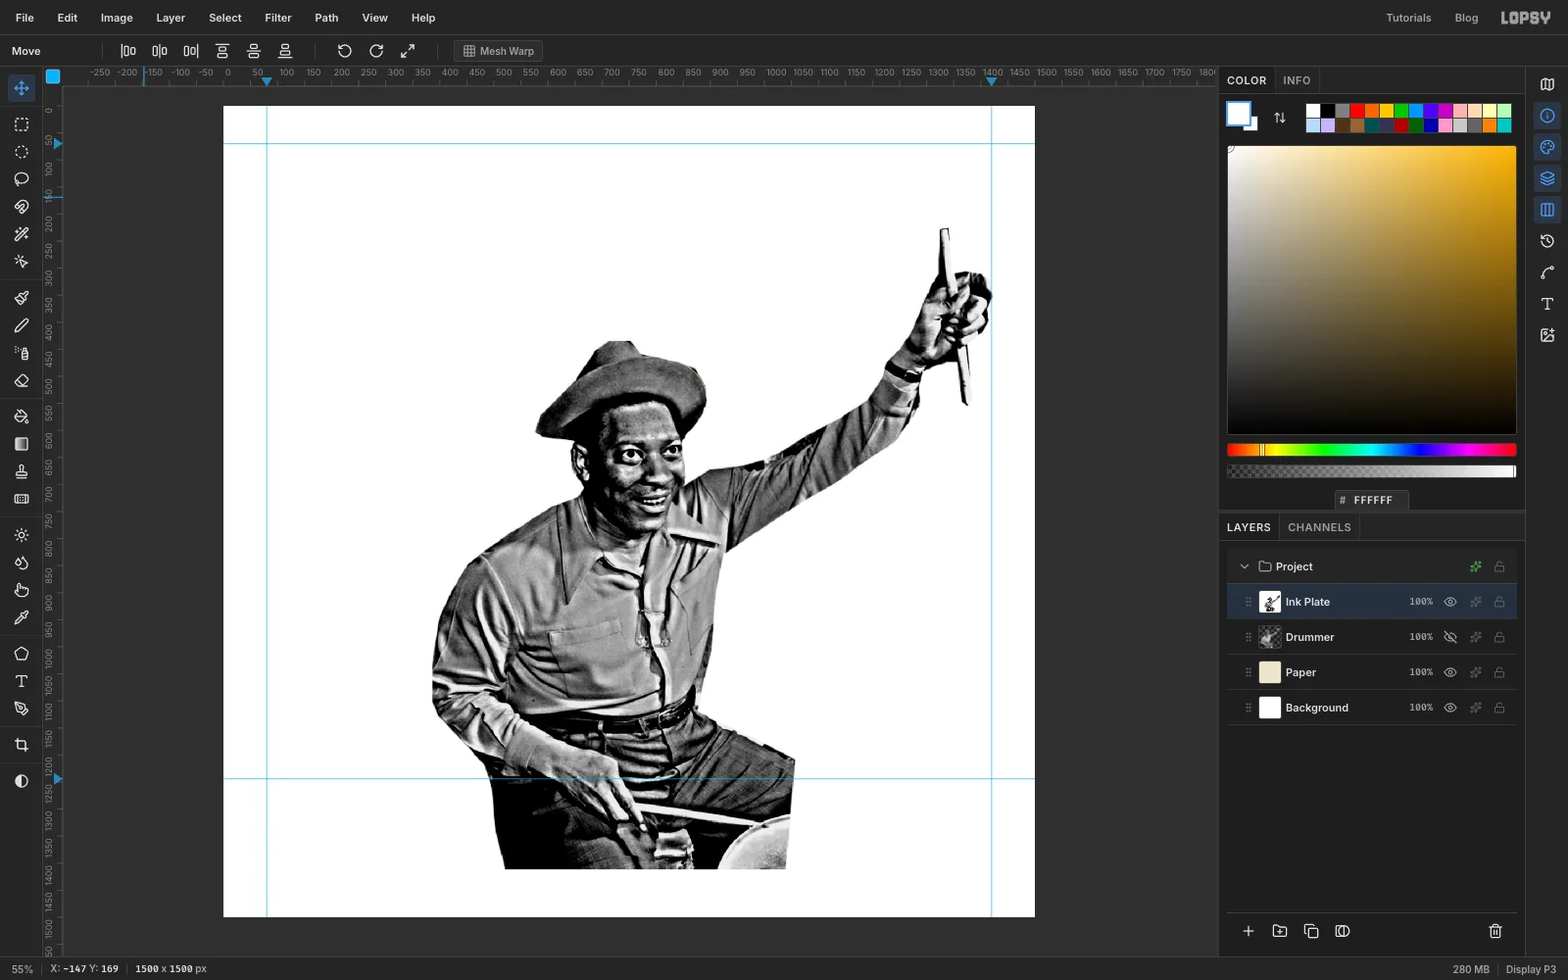Screen dimensions: 1568x980
Task: Click the hex color input field
Action: point(1372,500)
